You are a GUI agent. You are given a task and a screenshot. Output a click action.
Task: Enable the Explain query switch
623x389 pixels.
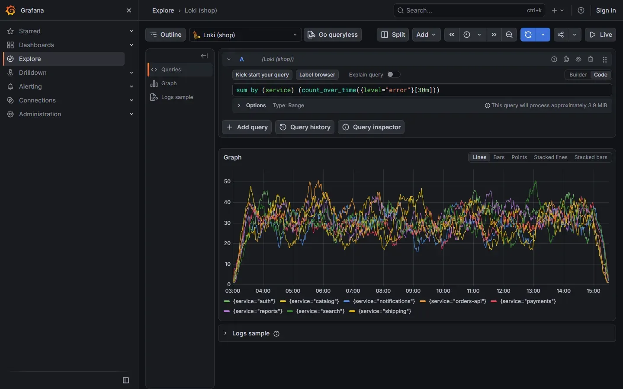(x=393, y=74)
